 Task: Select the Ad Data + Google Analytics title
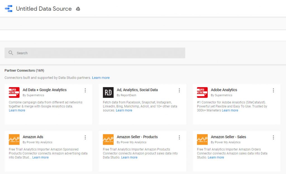(x=45, y=90)
